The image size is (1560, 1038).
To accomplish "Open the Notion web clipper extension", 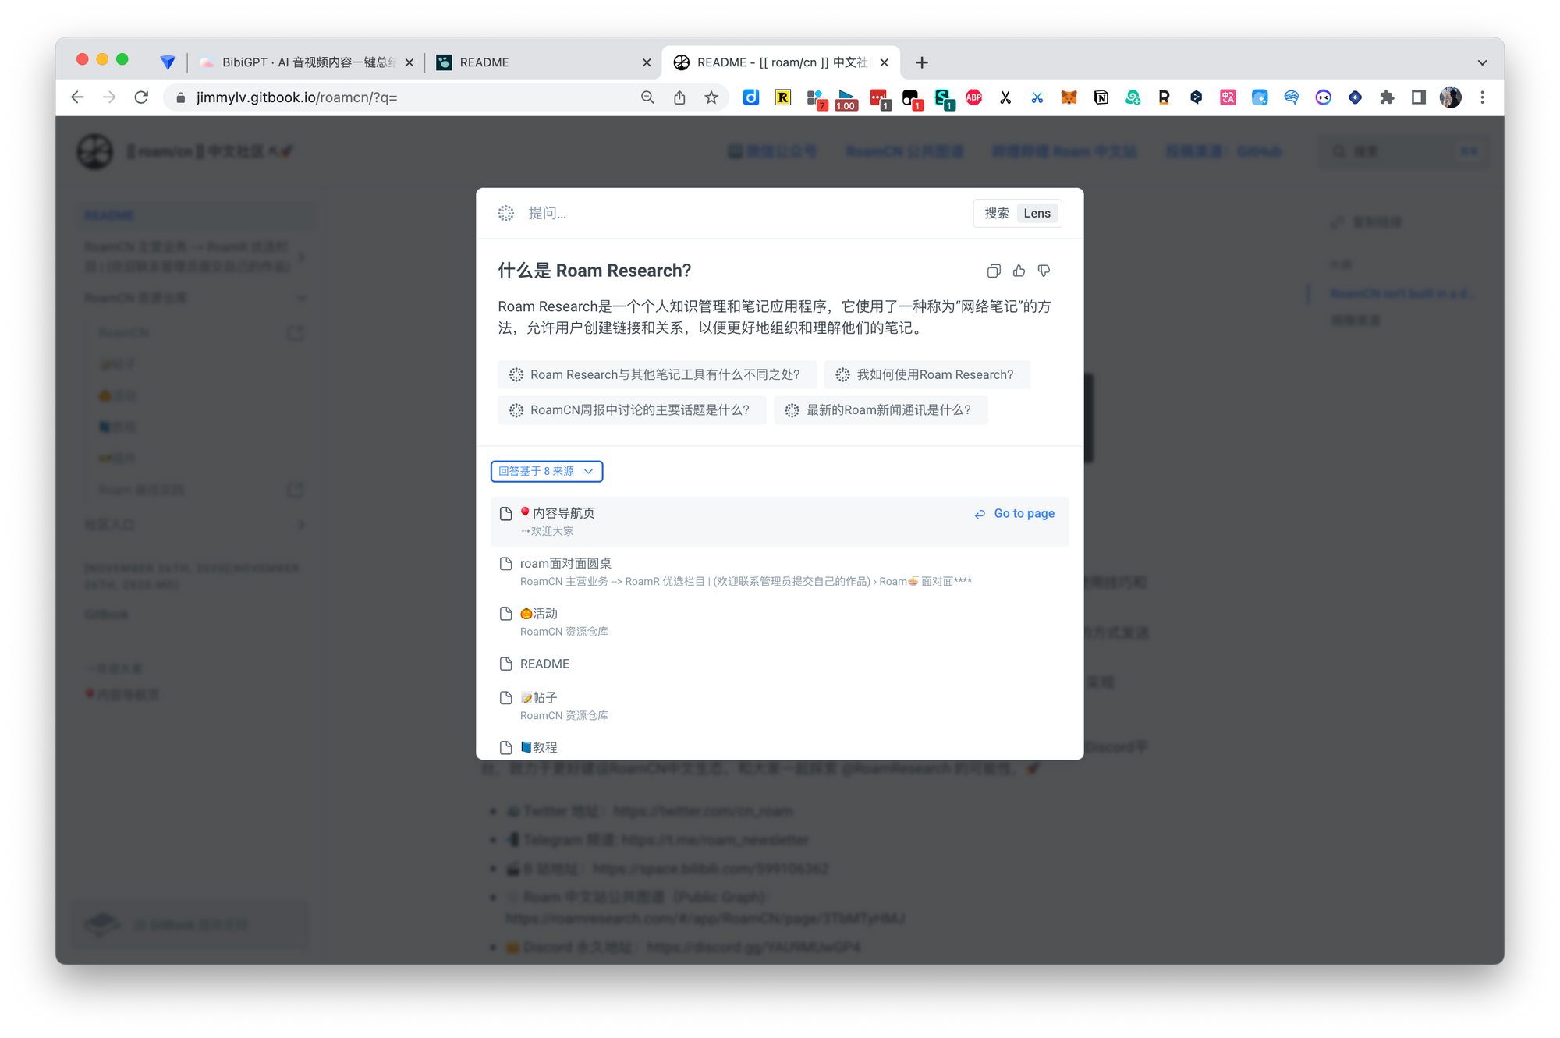I will [1101, 97].
